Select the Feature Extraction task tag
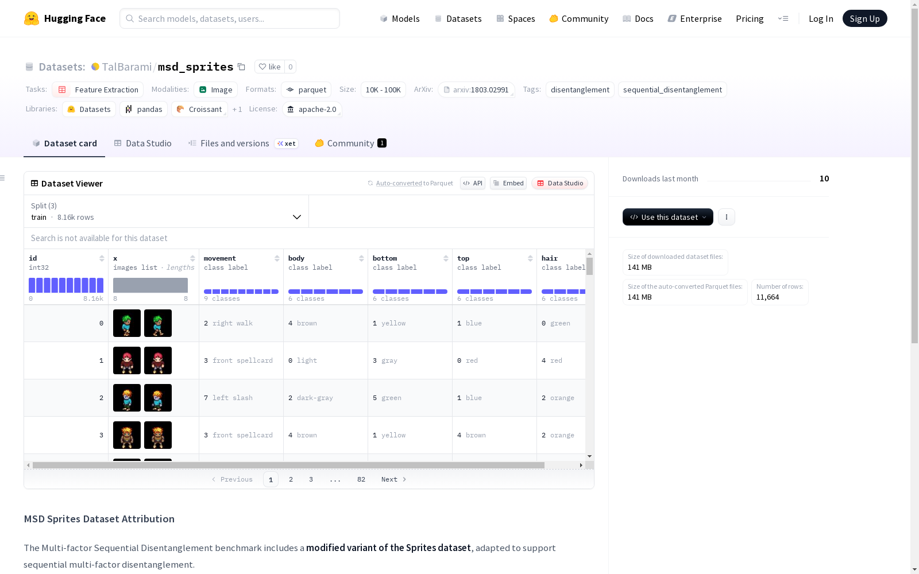The image size is (919, 574). [x=98, y=90]
